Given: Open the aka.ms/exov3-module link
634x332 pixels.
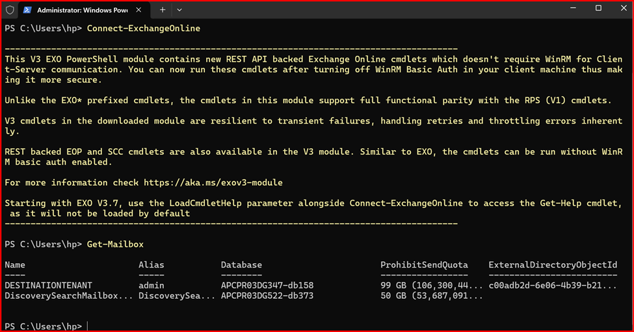Looking at the screenshot, I should point(213,183).
